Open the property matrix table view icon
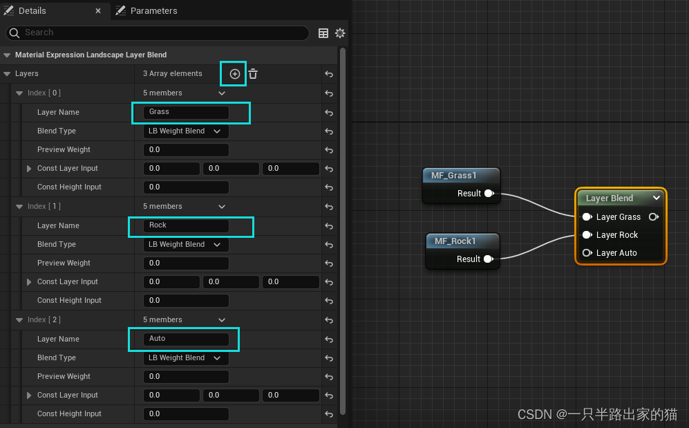Image resolution: width=689 pixels, height=428 pixels. point(323,33)
